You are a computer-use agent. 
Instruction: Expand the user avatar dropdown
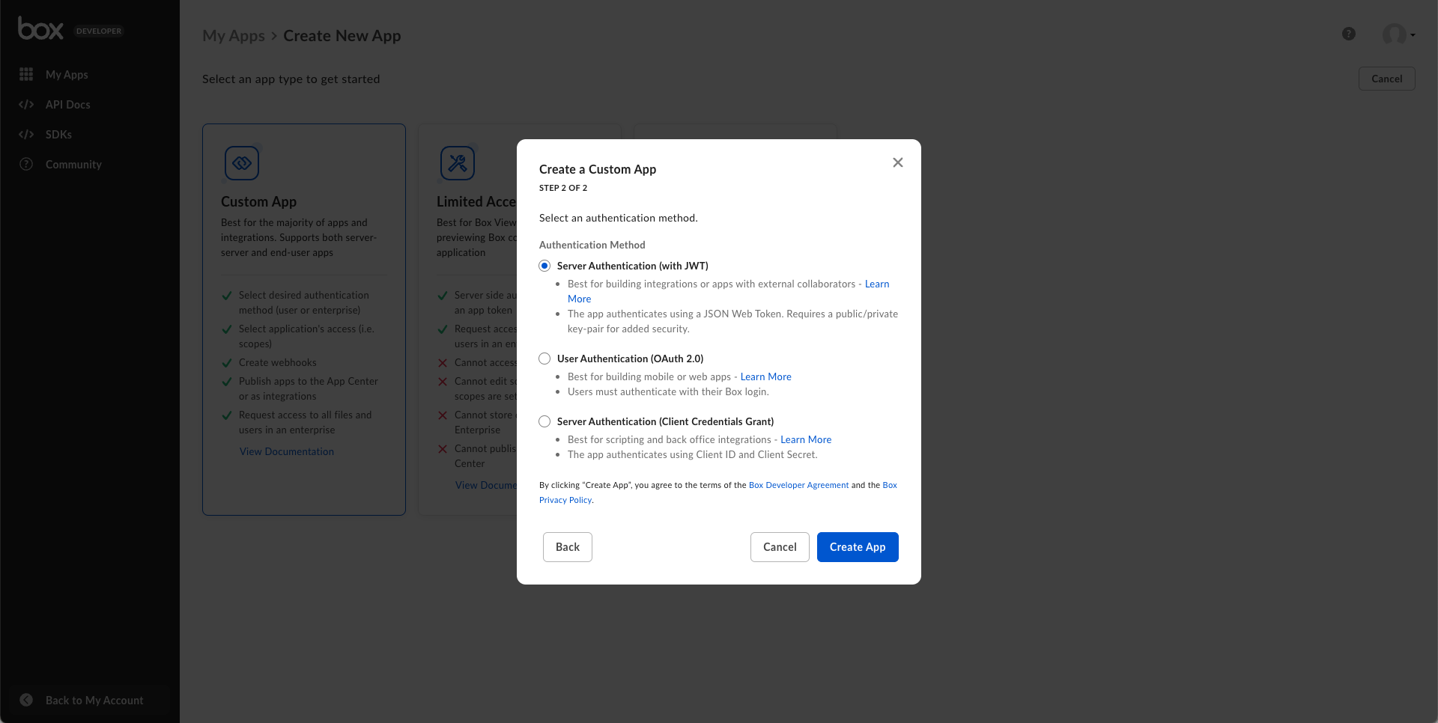[1399, 34]
